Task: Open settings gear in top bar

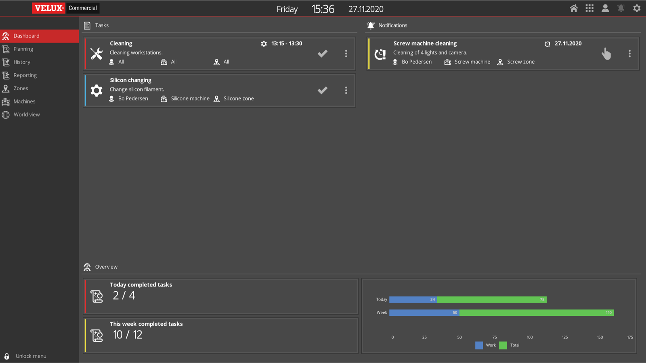Action: (x=637, y=8)
